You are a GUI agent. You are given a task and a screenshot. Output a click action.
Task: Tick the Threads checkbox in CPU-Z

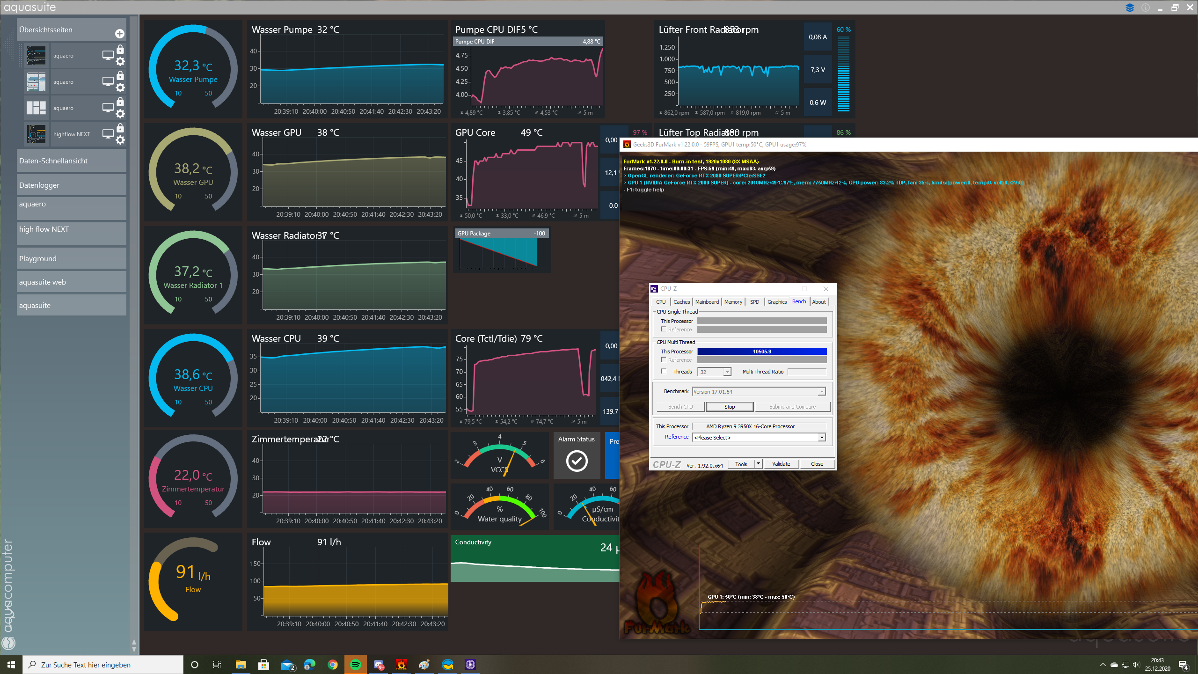click(664, 372)
